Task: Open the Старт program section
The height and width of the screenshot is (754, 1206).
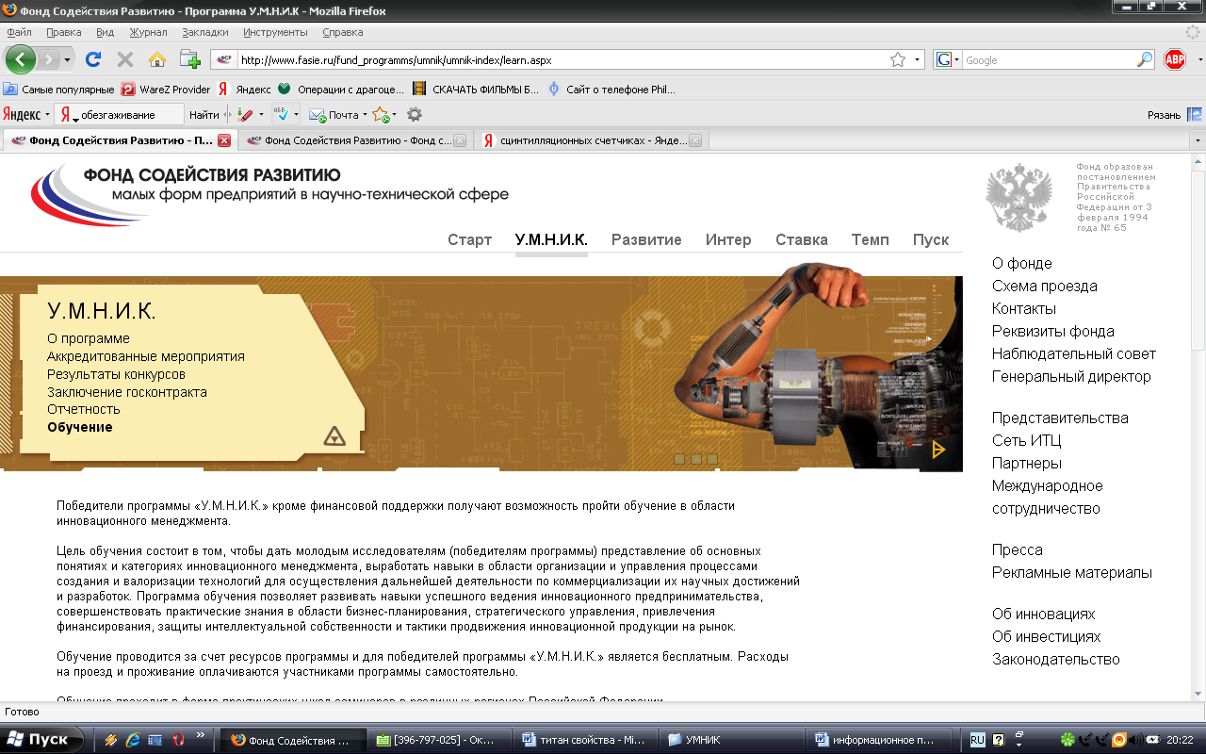Action: coord(469,239)
